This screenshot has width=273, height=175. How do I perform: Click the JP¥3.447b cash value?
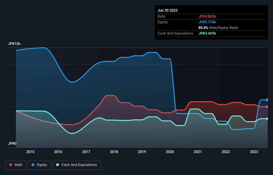tap(207, 33)
